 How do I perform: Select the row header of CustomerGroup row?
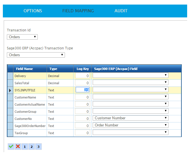click(x=10, y=112)
